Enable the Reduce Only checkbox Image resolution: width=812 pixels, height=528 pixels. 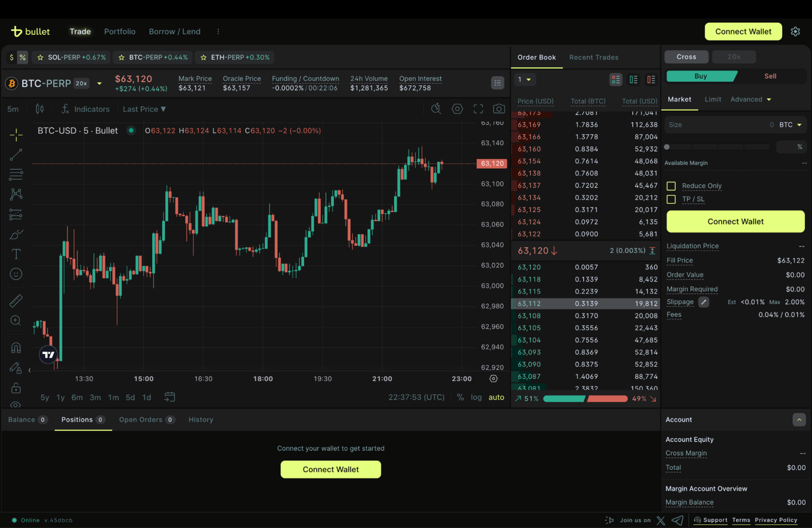coord(671,186)
